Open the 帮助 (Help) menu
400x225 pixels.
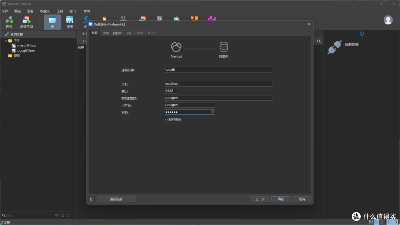pyautogui.click(x=87, y=11)
